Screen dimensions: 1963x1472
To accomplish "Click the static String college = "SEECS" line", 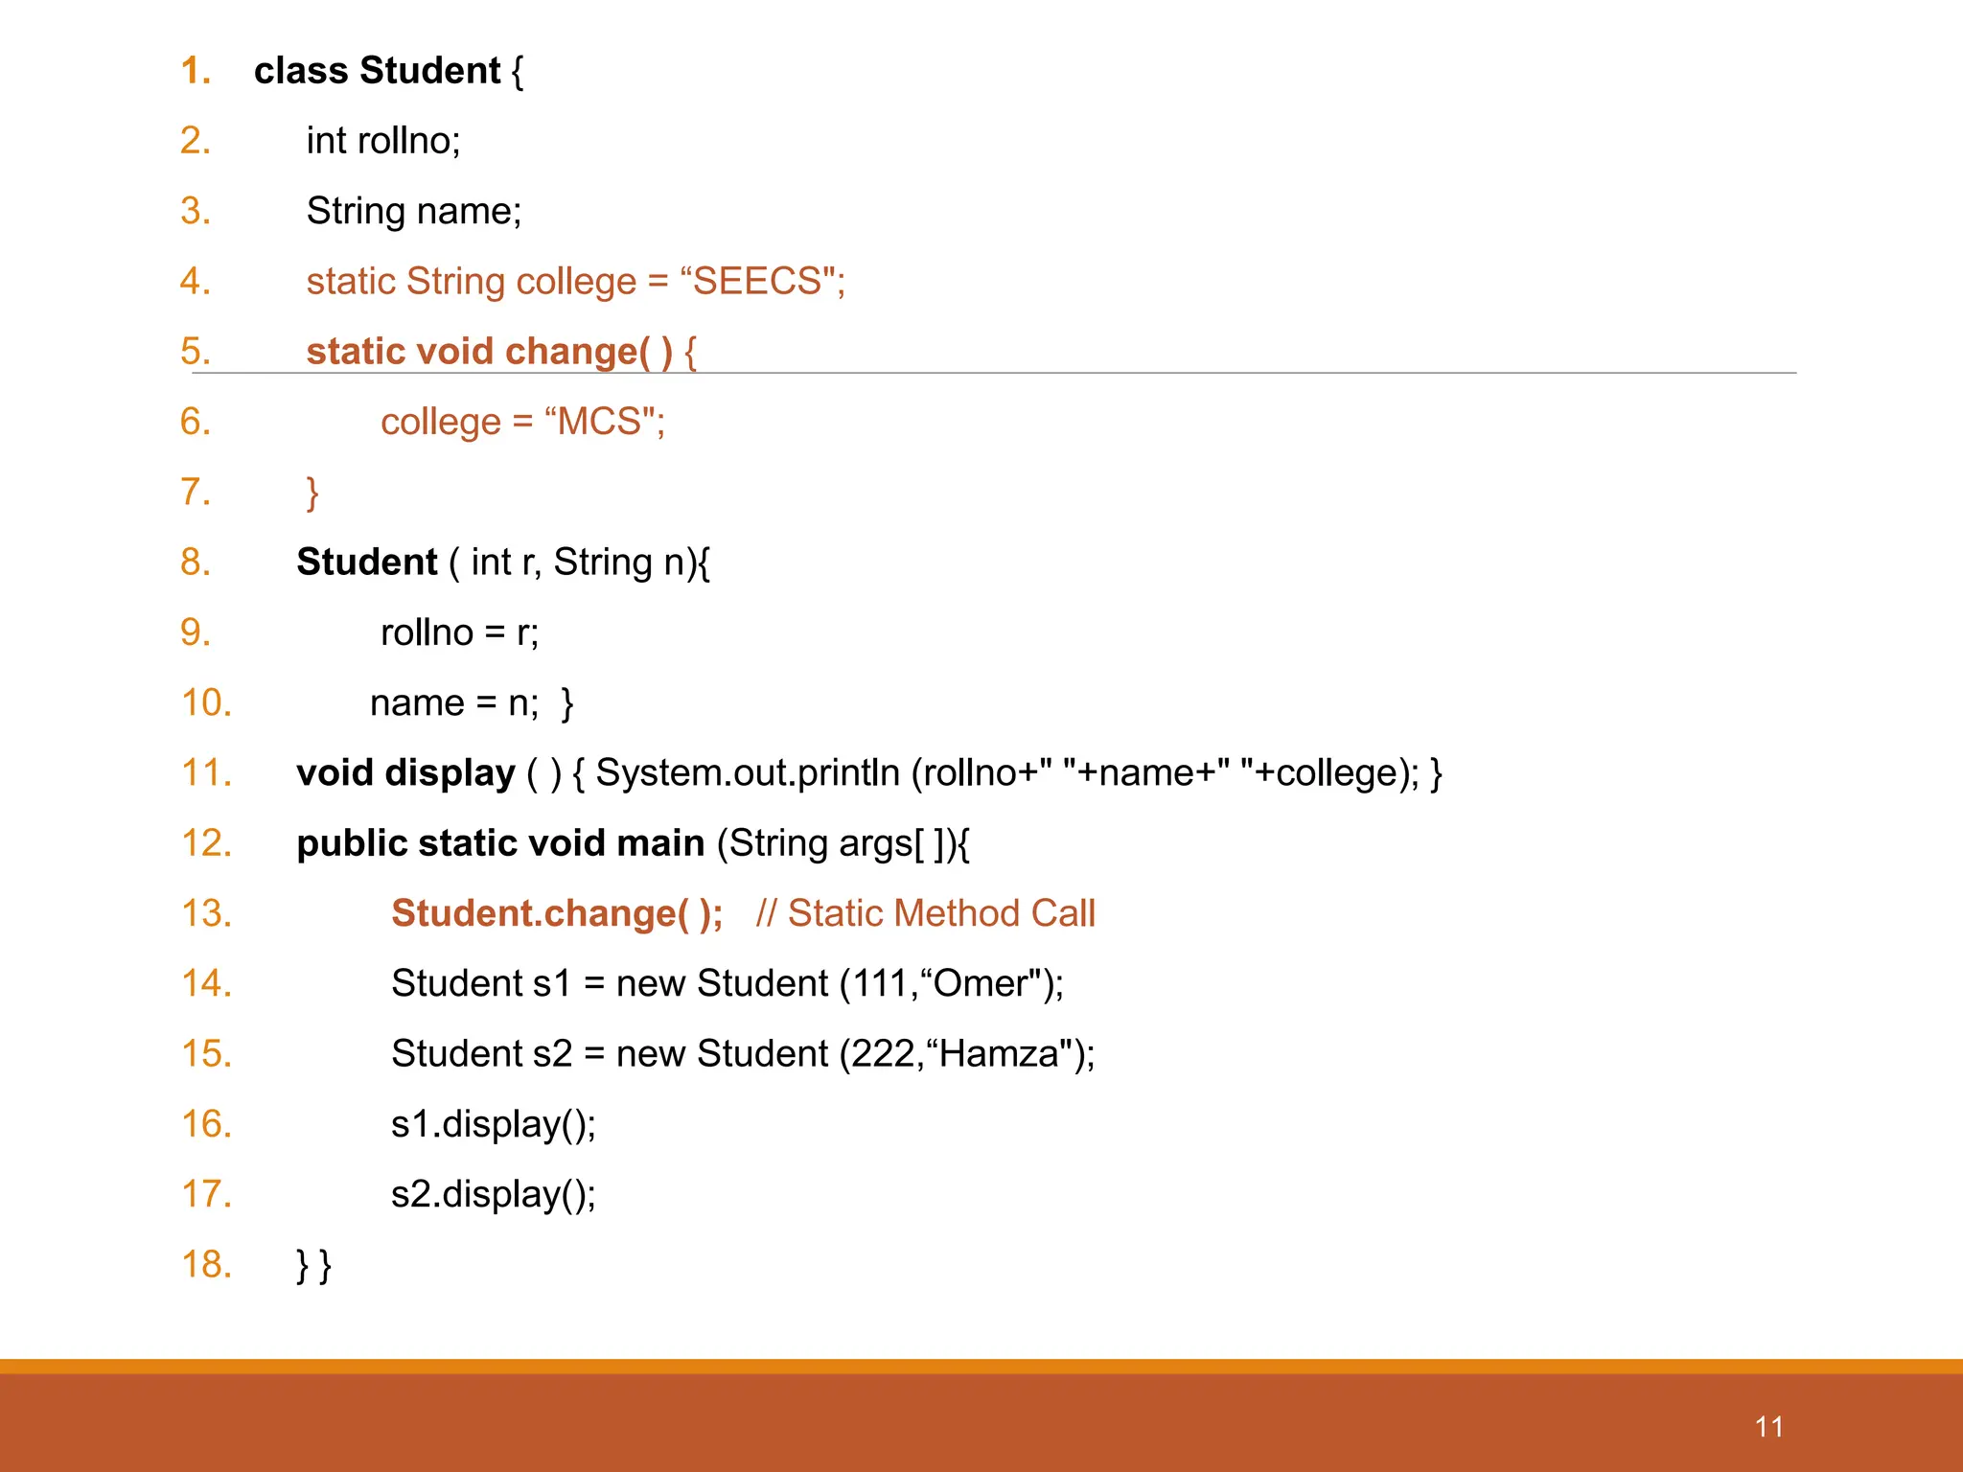I will coord(575,282).
